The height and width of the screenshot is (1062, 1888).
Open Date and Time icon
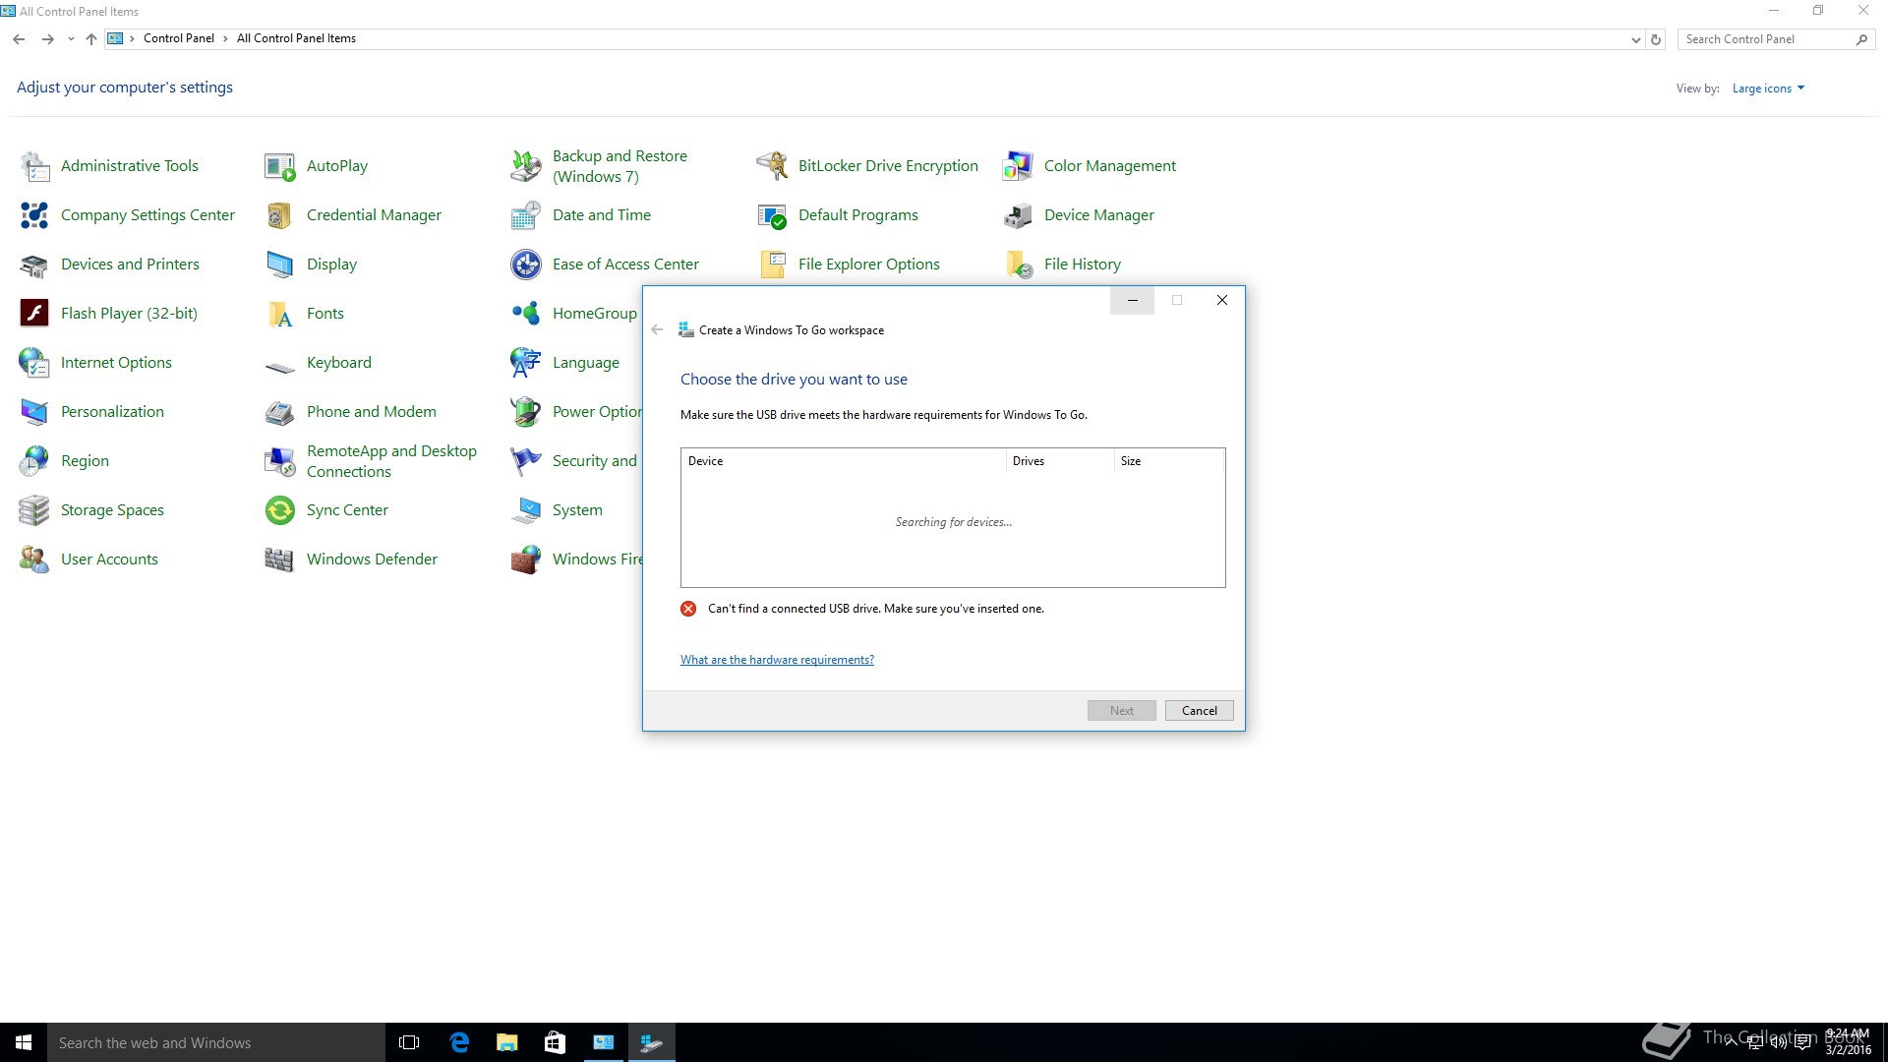tap(526, 215)
